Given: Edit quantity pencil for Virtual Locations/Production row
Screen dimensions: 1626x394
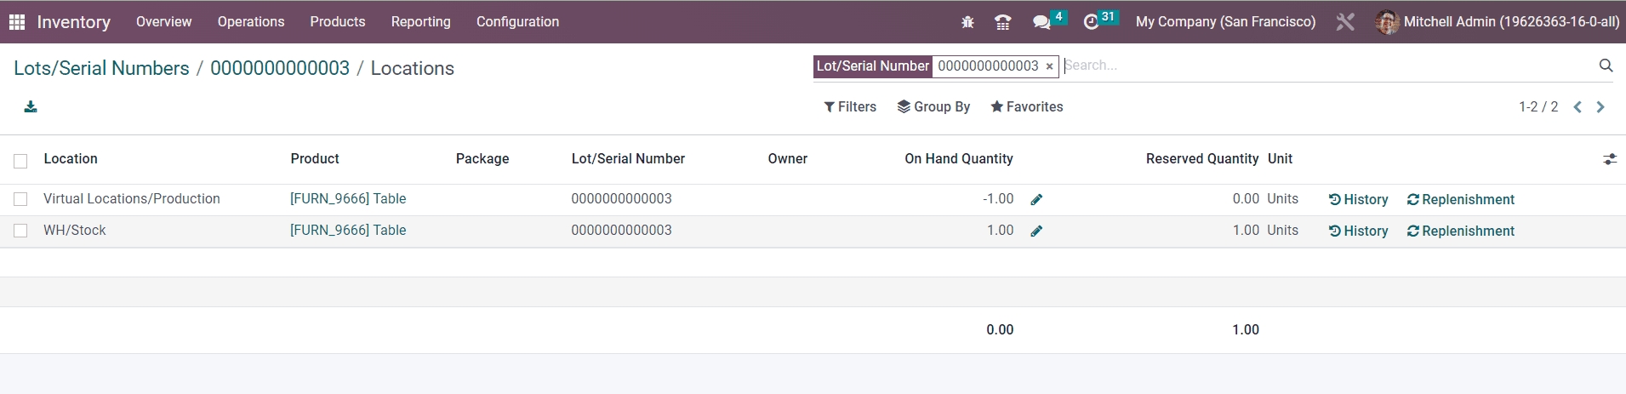Looking at the screenshot, I should [1036, 200].
